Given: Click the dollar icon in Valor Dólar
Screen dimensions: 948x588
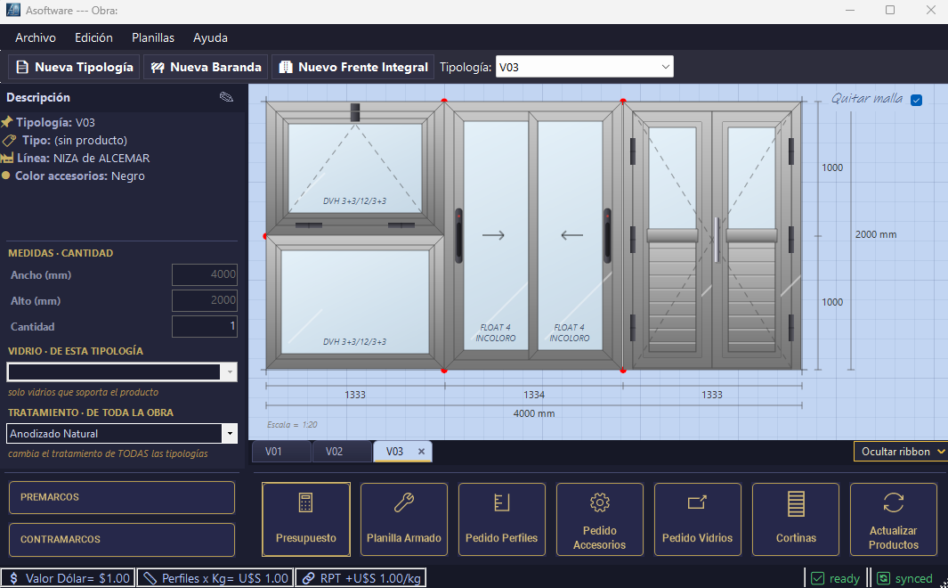Looking at the screenshot, I should tap(14, 578).
